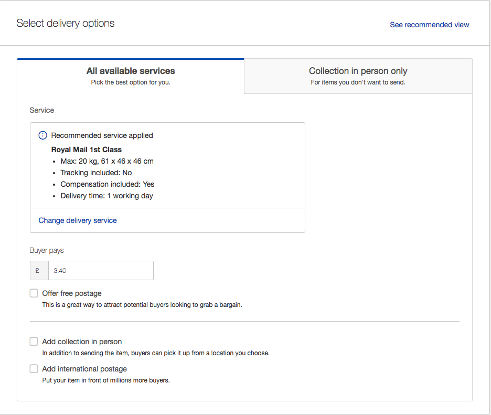Switch to Collection in person only tab
491x415 pixels.
(x=358, y=76)
